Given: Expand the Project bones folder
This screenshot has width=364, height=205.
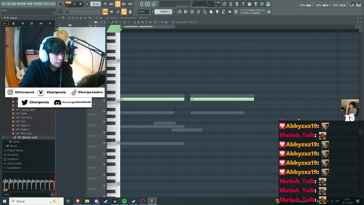Looking at the screenshot, I should tap(15, 150).
